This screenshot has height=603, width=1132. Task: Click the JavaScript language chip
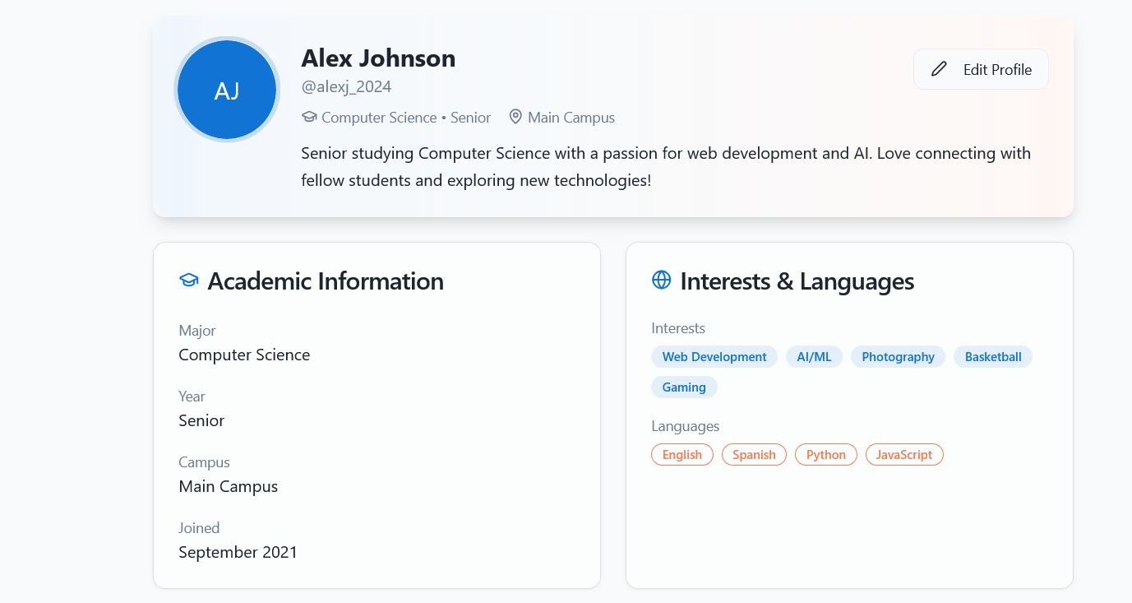coord(904,455)
